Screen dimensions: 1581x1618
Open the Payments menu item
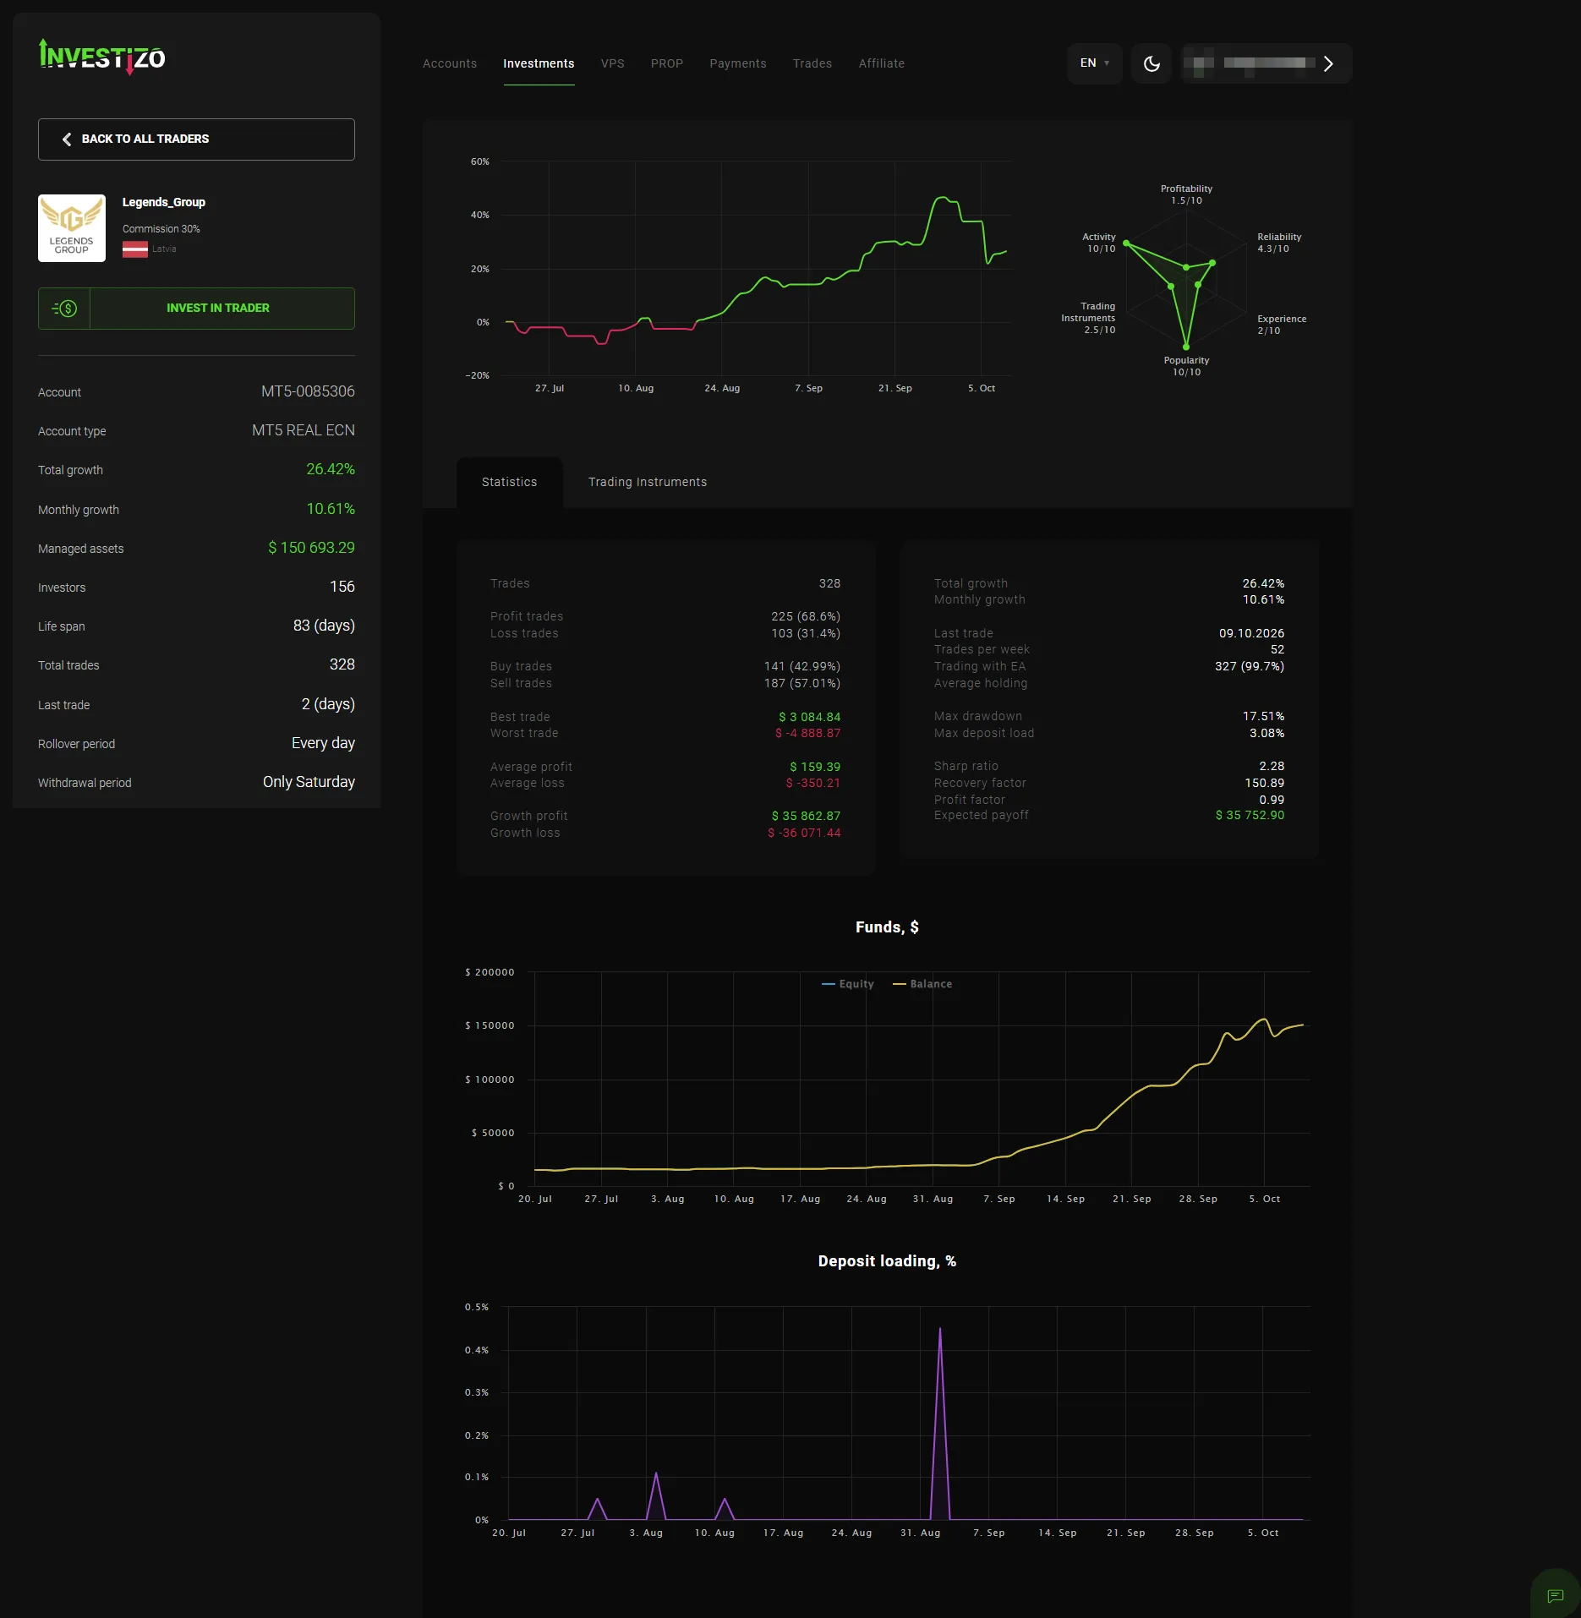tap(738, 63)
